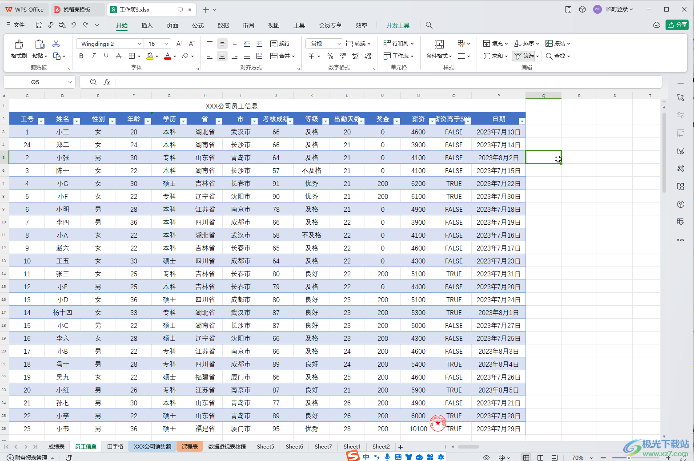Switch to the 成绩表 sheet tab

[x=56, y=446]
